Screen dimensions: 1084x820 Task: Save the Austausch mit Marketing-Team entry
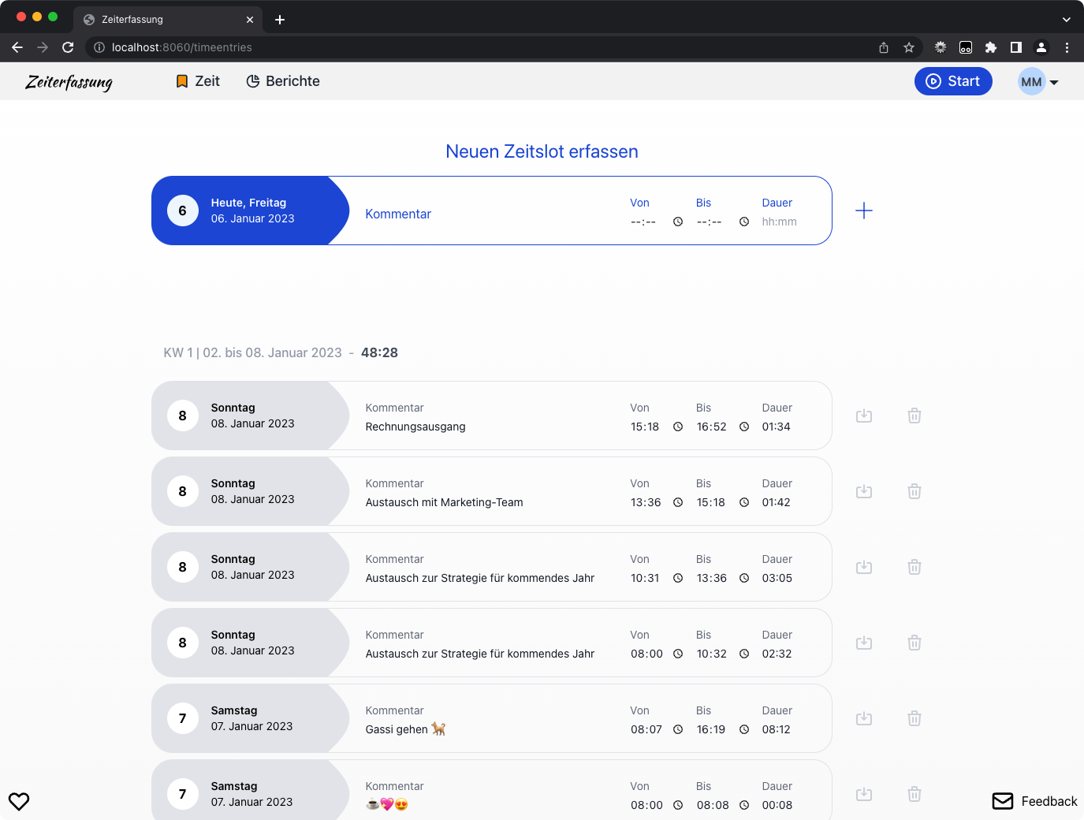tap(864, 491)
